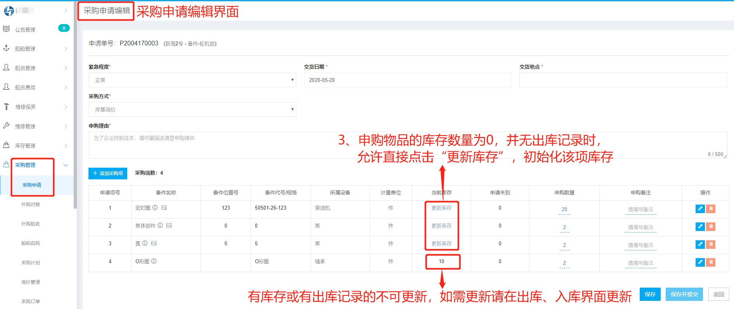734x309 pixels.
Task: Click the 维修保养 tool icon
Action: click(6, 106)
